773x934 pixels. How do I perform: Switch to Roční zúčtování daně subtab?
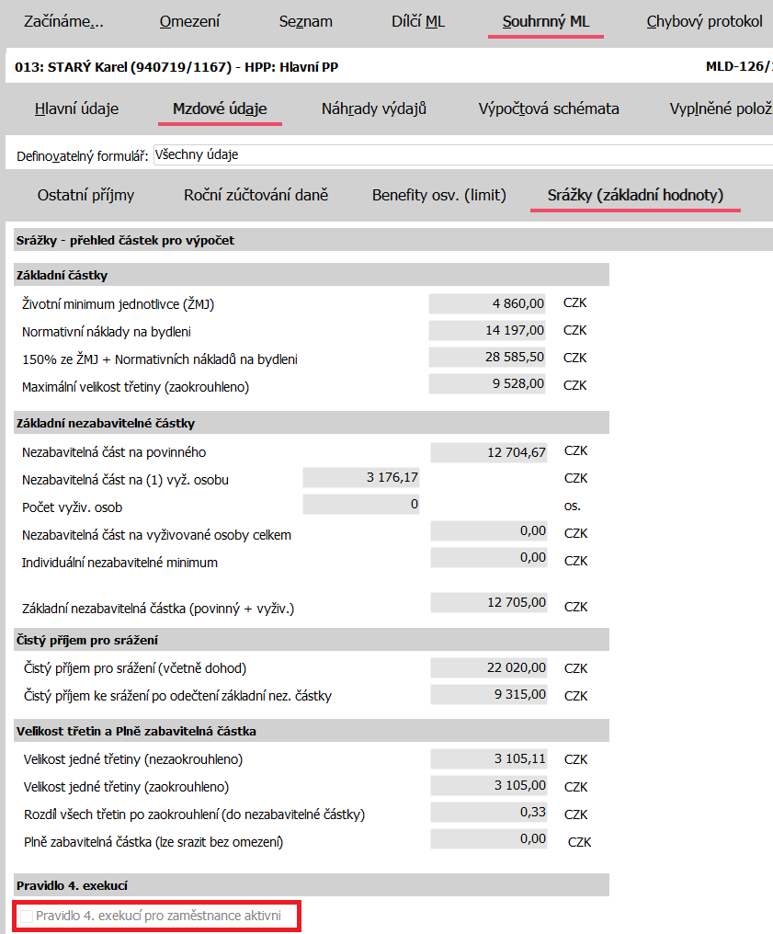[256, 195]
